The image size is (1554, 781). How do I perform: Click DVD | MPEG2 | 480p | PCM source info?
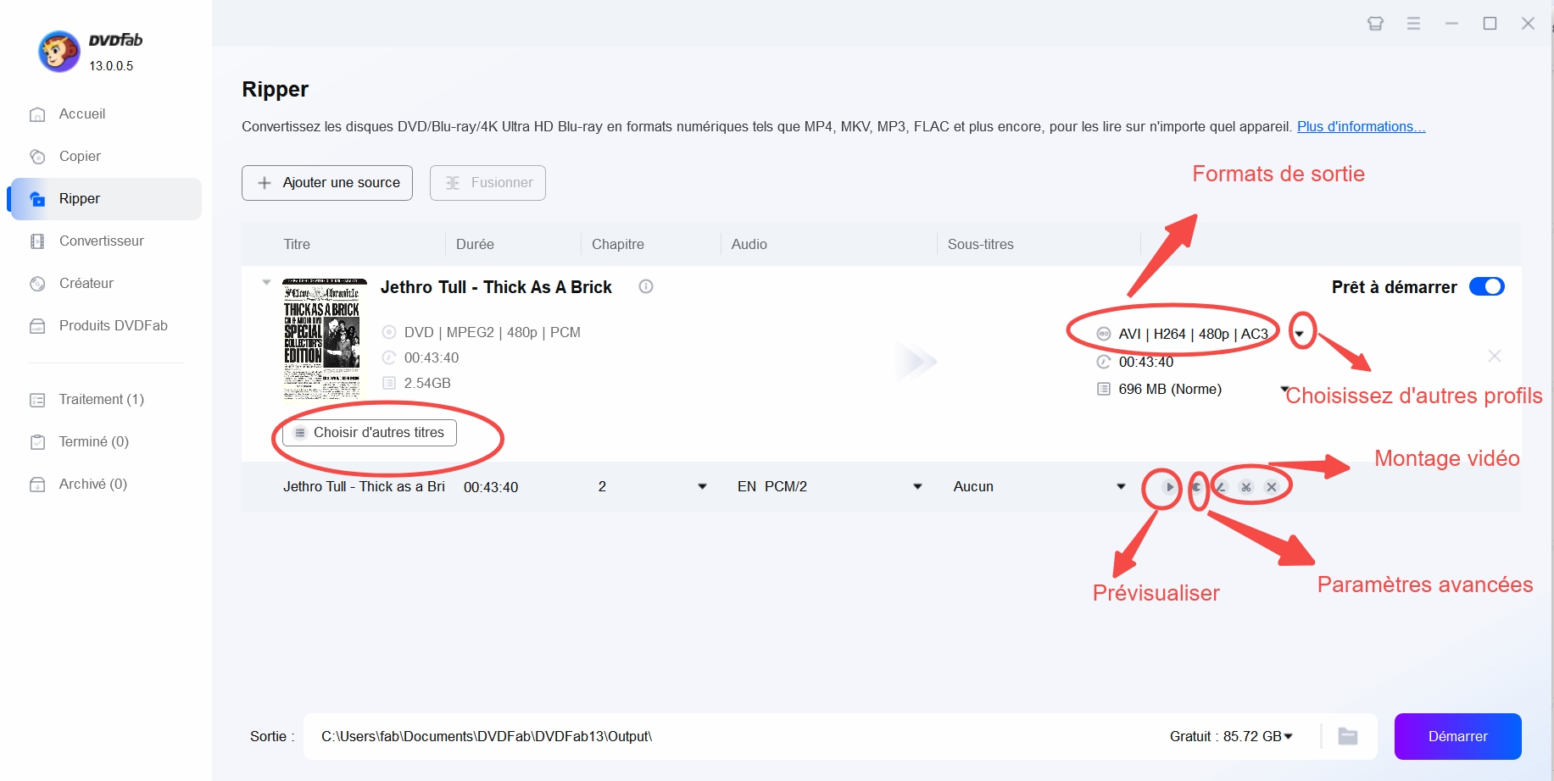[x=492, y=333]
